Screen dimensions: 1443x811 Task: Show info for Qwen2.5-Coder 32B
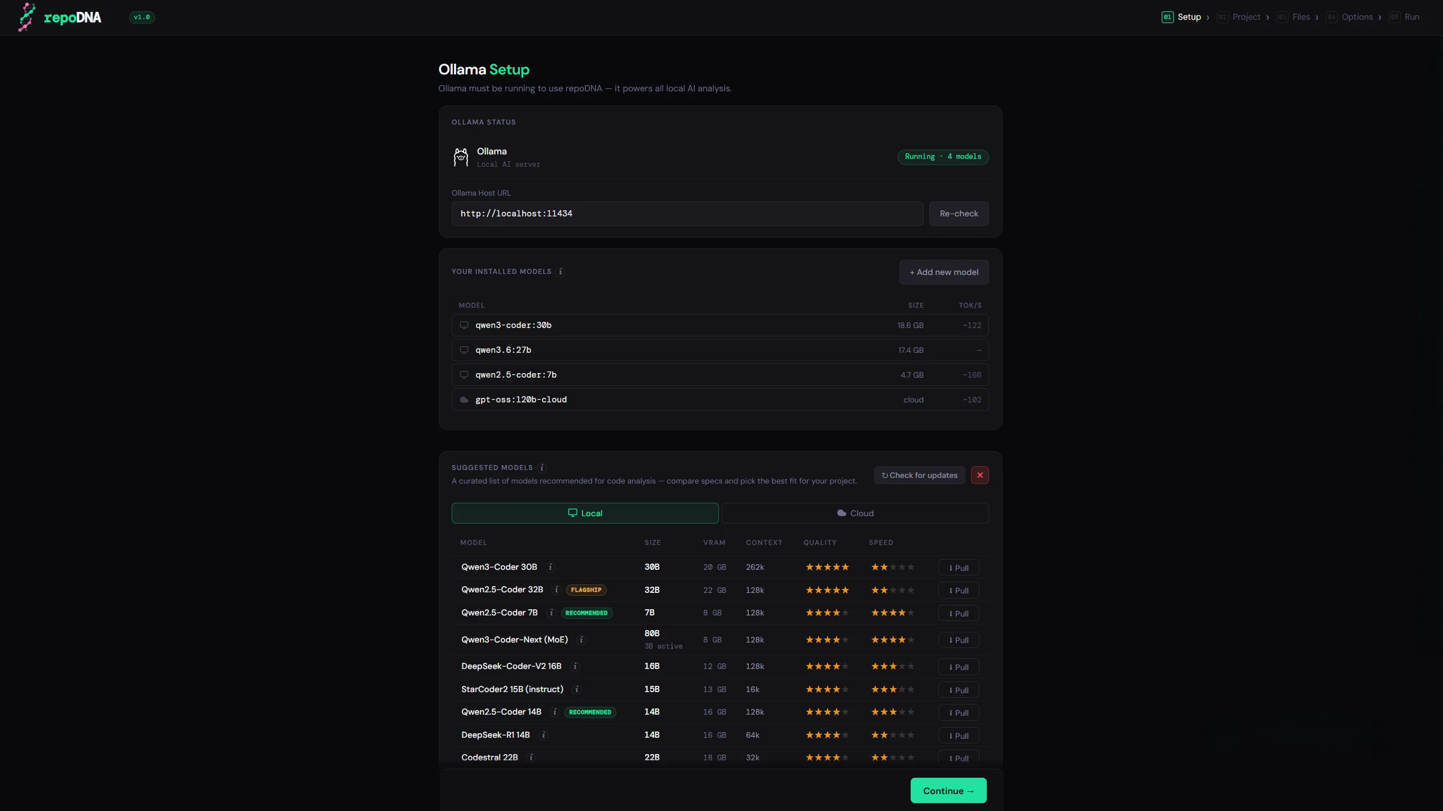tap(557, 590)
